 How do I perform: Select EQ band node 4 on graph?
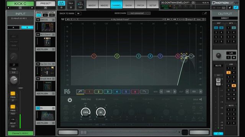(150, 56)
